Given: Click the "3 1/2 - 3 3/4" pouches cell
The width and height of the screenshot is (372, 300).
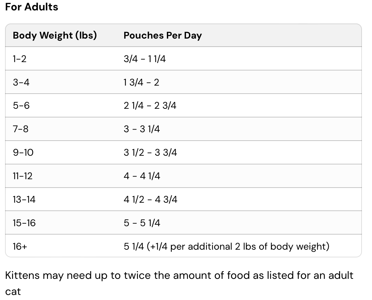Looking at the screenshot, I should click(x=150, y=153).
